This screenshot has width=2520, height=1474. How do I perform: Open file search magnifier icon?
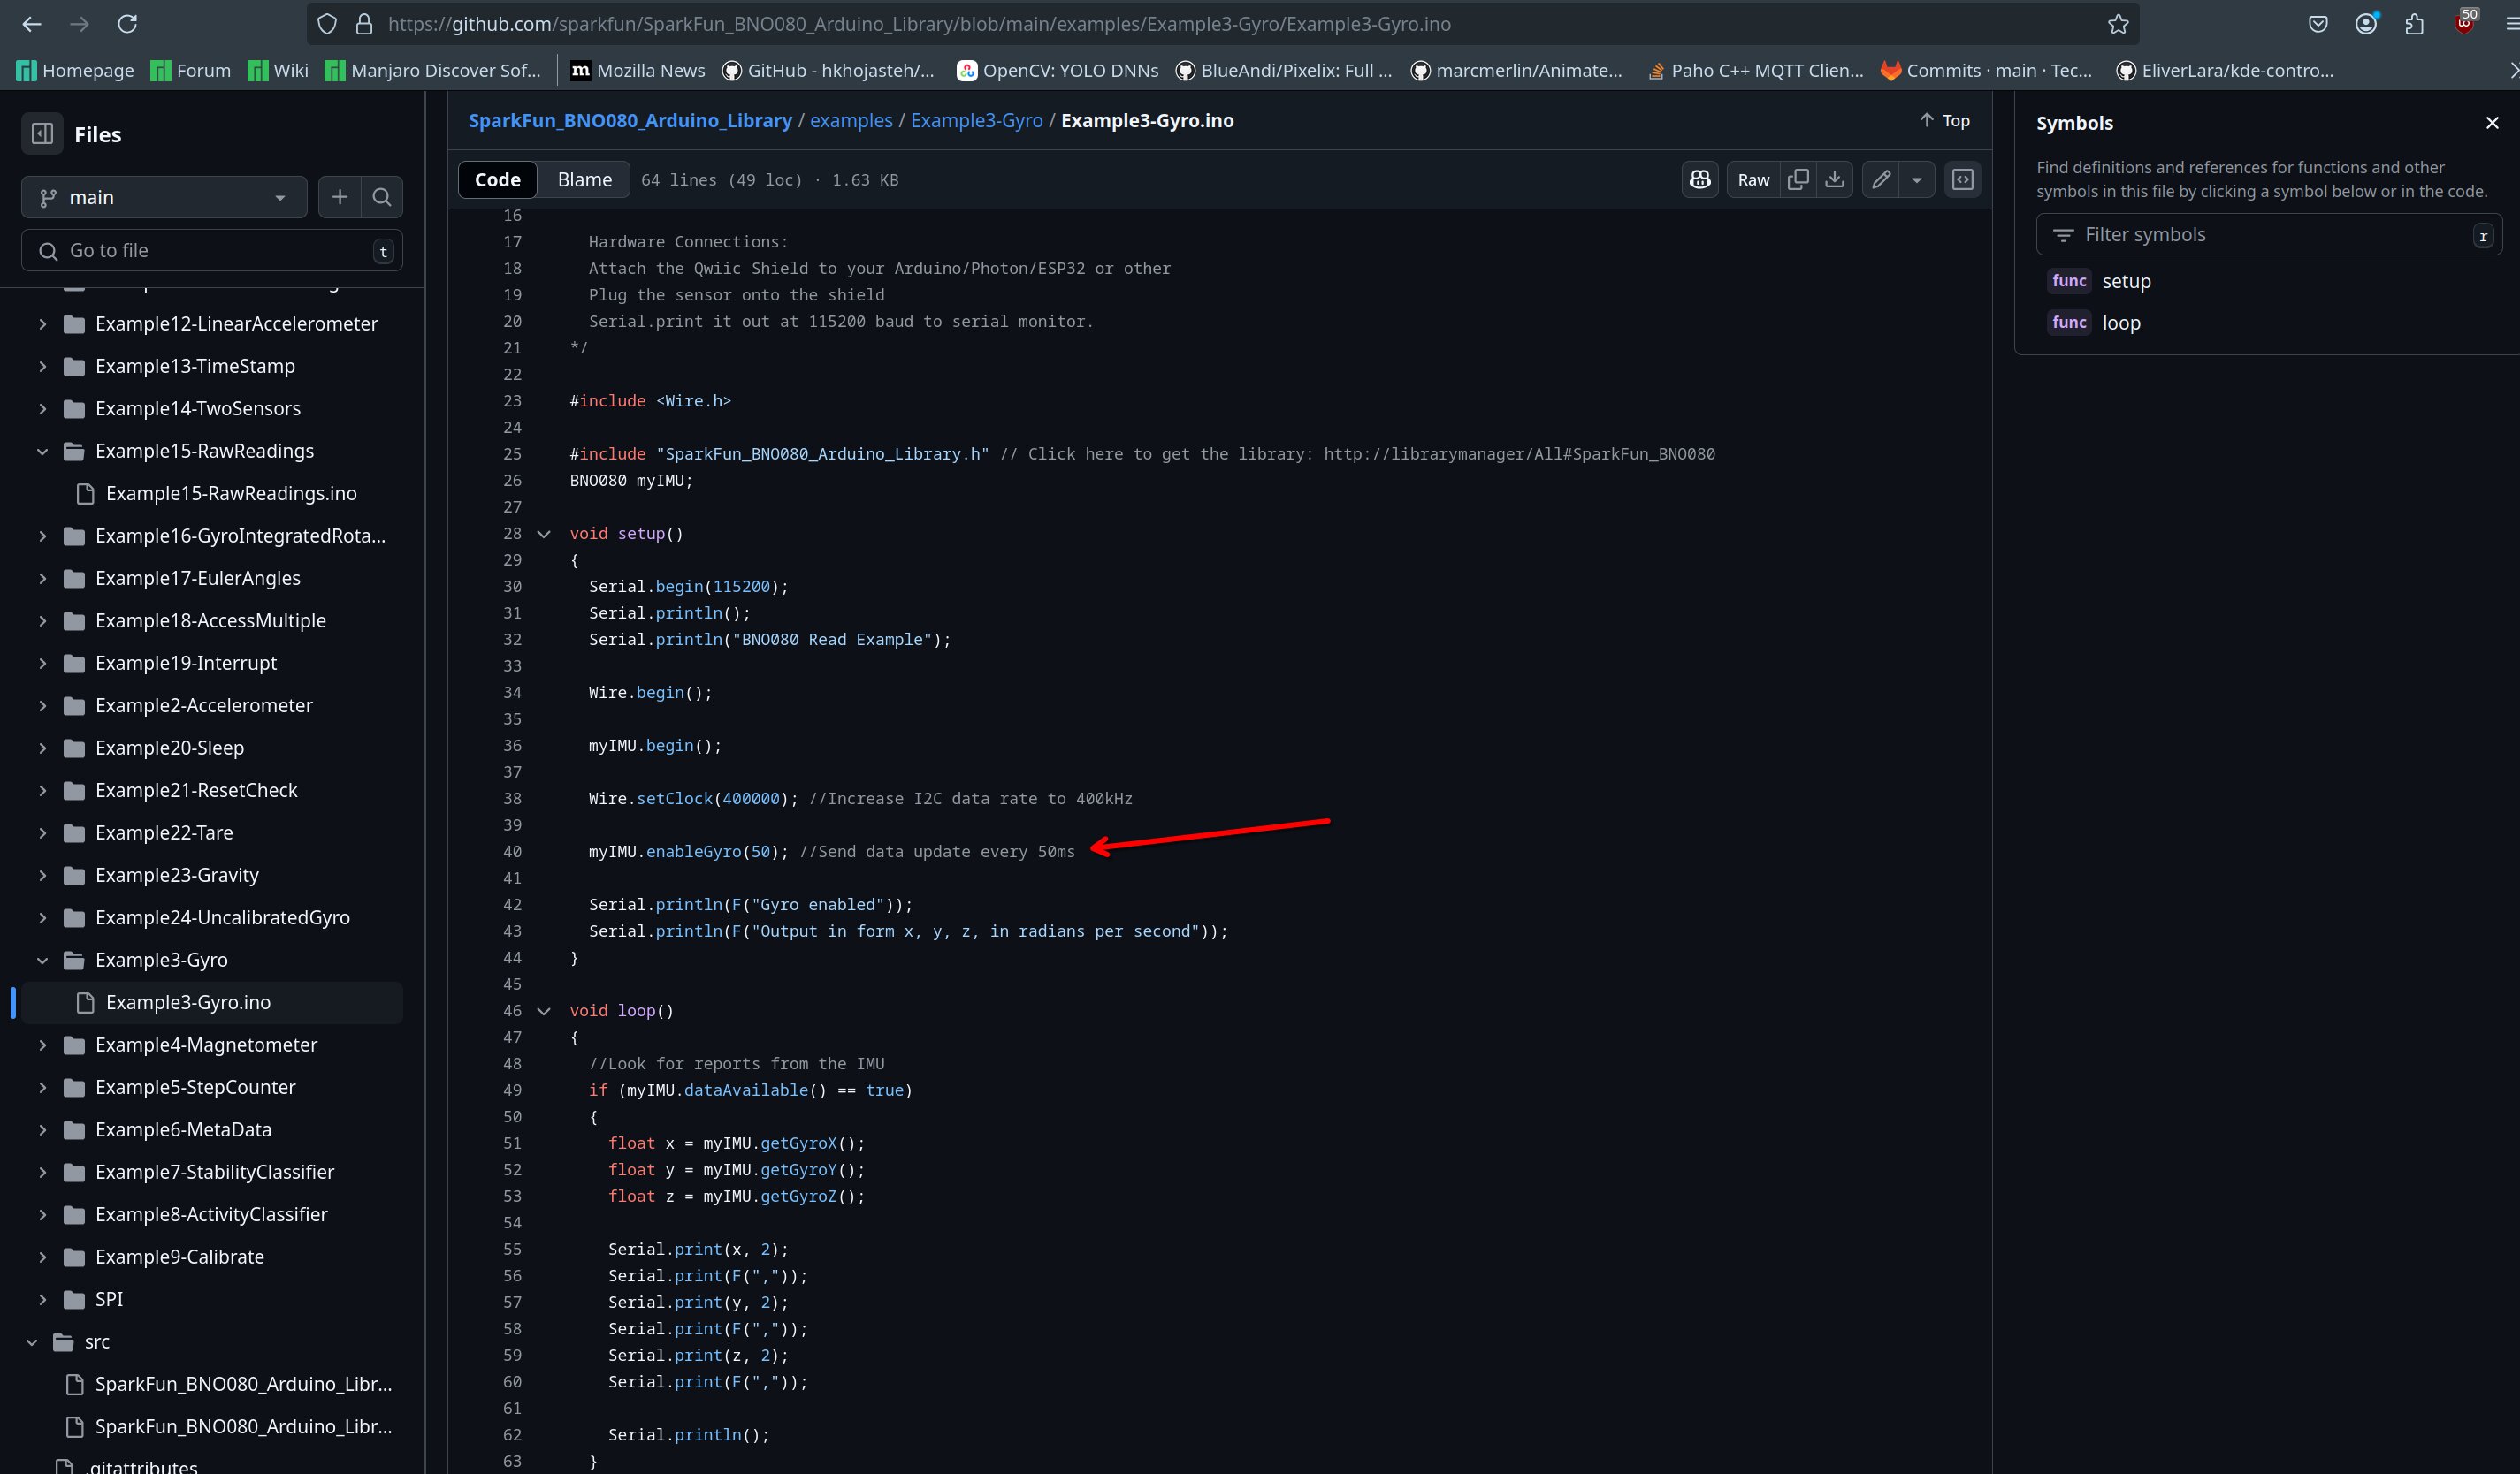click(x=382, y=197)
